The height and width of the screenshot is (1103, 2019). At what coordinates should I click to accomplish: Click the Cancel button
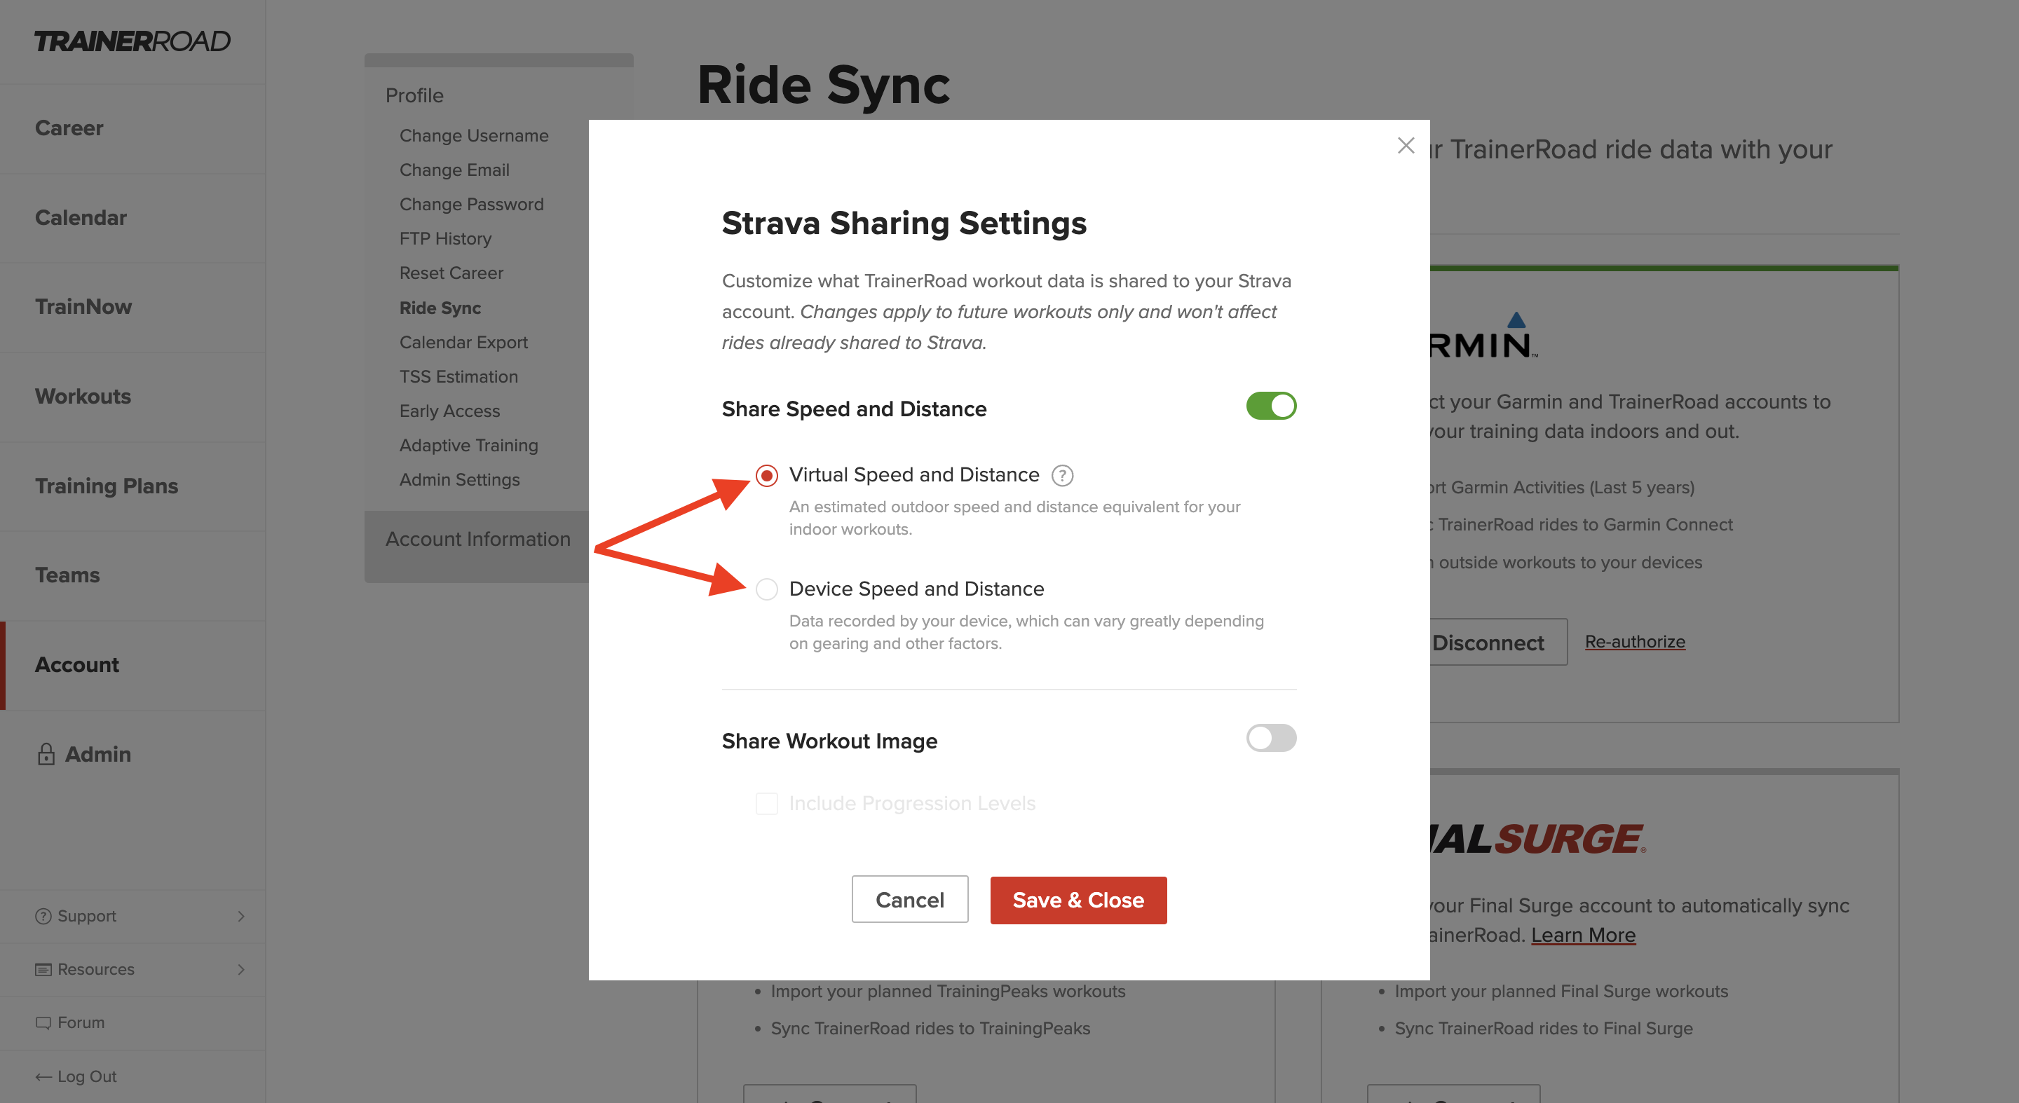[x=910, y=899]
